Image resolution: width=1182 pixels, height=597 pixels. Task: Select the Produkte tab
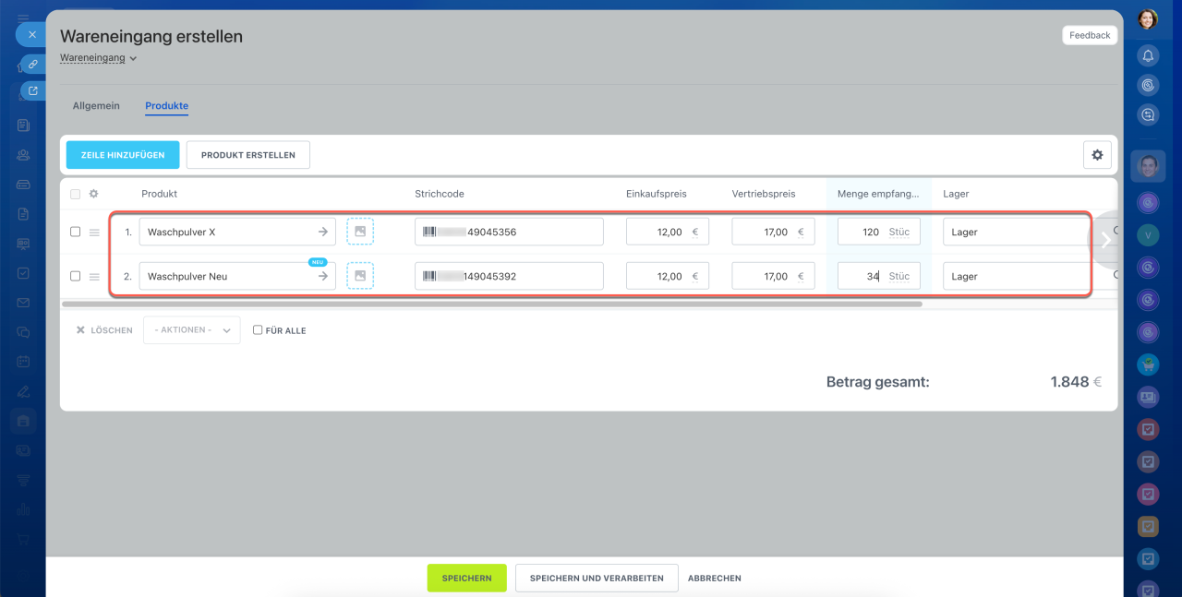click(166, 106)
